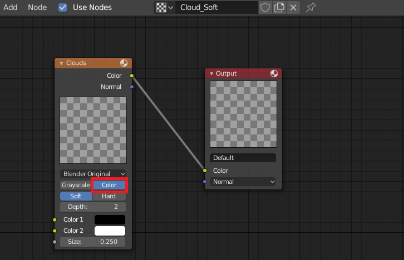404x260 pixels.
Task: Click the Default filename field in Output node
Action: [x=243, y=158]
